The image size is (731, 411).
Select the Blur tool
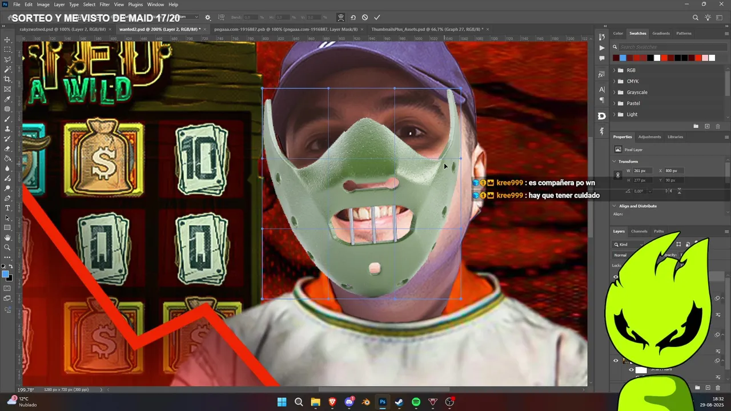(x=7, y=168)
